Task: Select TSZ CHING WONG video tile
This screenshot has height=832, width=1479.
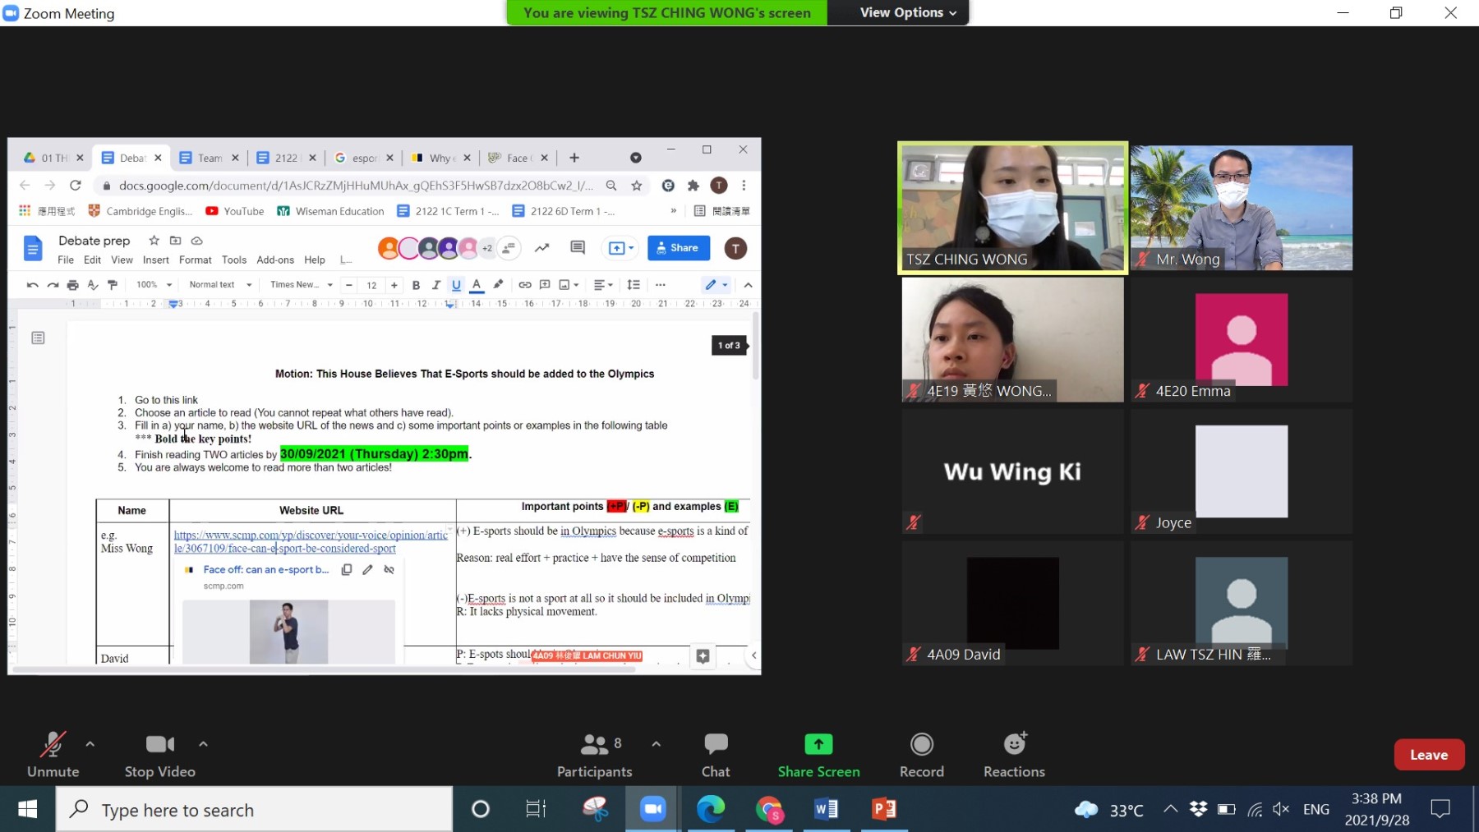Action: pyautogui.click(x=1012, y=207)
